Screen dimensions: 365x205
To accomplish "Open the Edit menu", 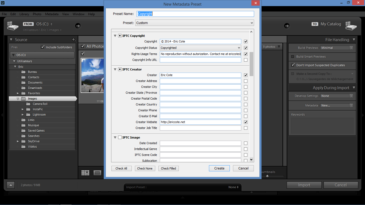I will tap(13, 14).
